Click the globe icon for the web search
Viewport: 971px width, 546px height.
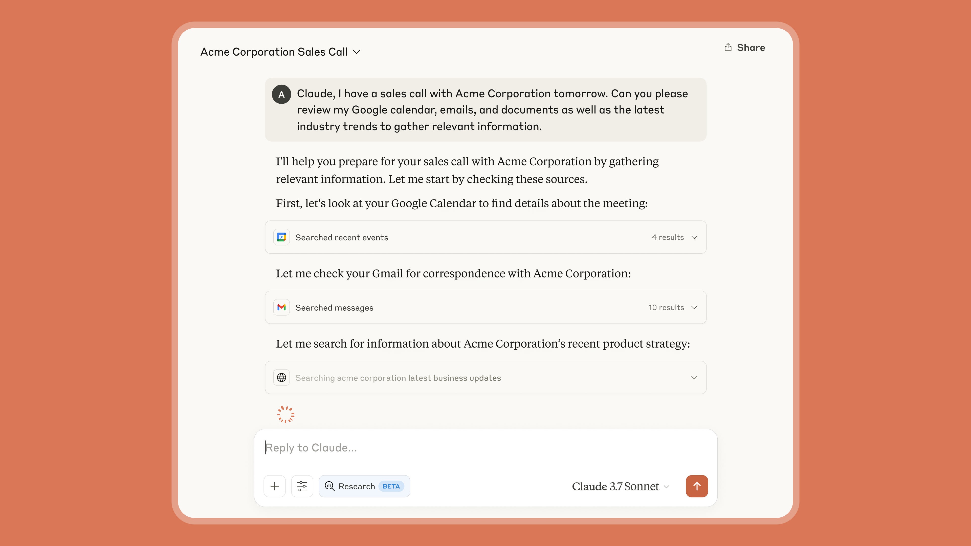[281, 378]
